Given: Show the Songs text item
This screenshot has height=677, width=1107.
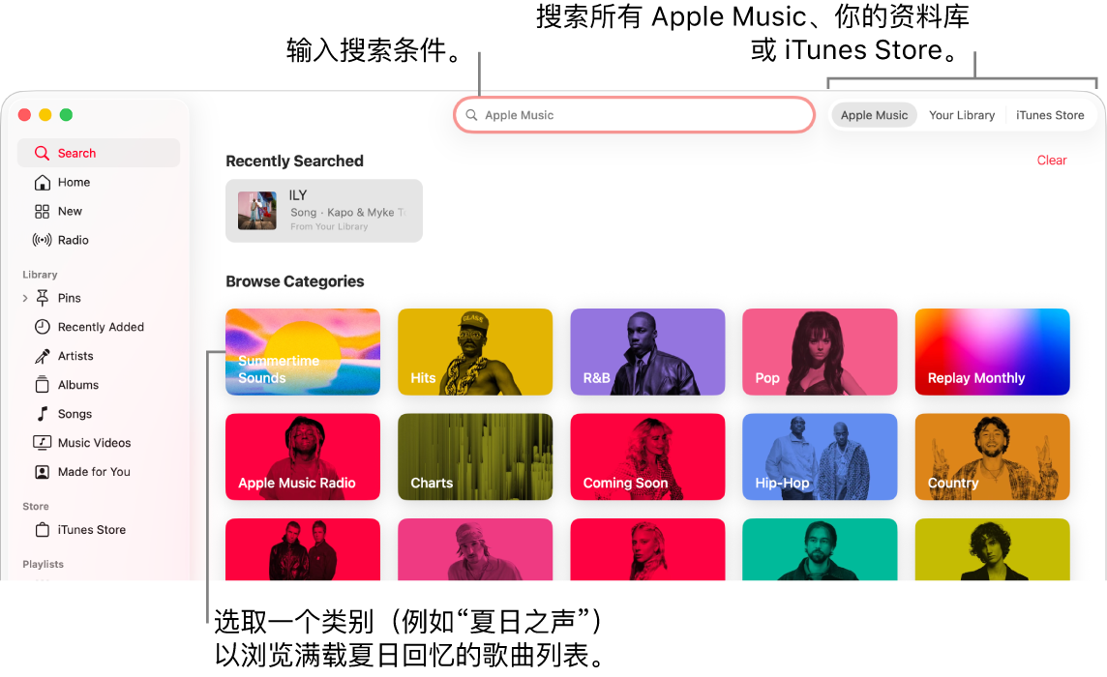Looking at the screenshot, I should tap(75, 414).
